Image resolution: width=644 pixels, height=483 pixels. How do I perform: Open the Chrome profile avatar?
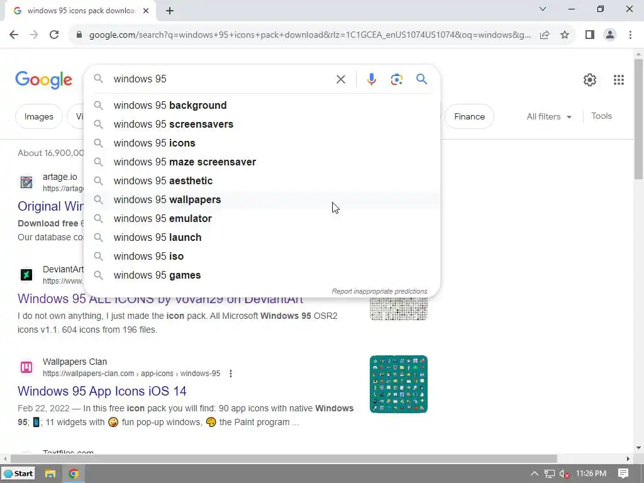pyautogui.click(x=610, y=35)
